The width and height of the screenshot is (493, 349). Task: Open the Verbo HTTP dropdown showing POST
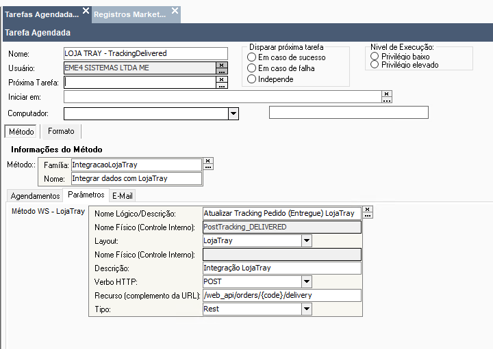pyautogui.click(x=307, y=281)
